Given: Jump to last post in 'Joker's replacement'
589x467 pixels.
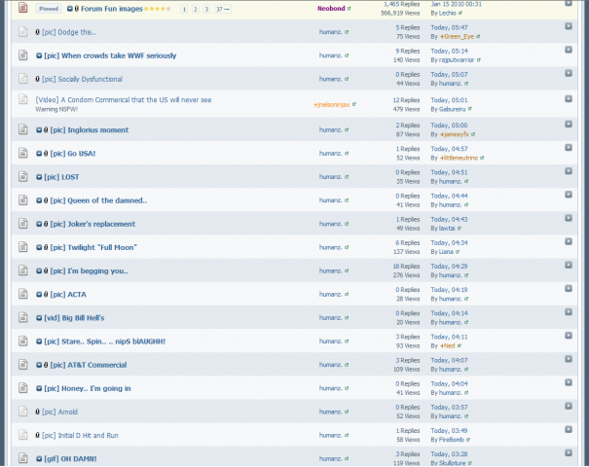Looking at the screenshot, I should coord(569,218).
